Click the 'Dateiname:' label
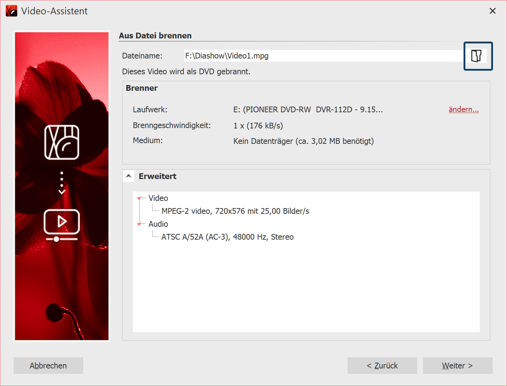This screenshot has height=386, width=507. click(142, 56)
